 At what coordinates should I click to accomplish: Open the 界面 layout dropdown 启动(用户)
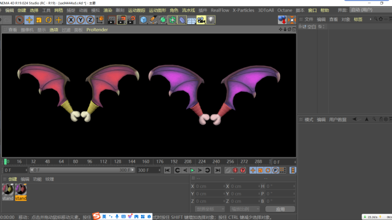click(x=371, y=10)
